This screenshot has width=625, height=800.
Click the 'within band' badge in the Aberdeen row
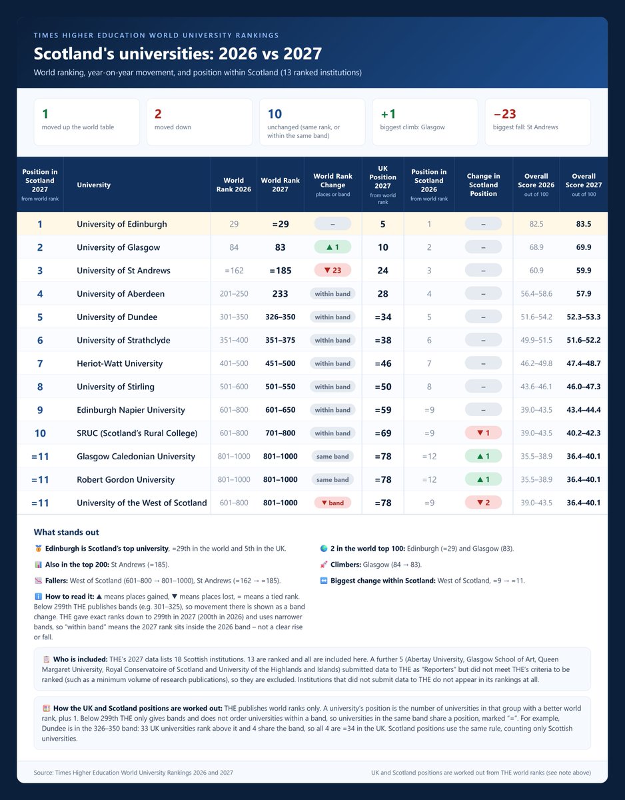pos(332,294)
